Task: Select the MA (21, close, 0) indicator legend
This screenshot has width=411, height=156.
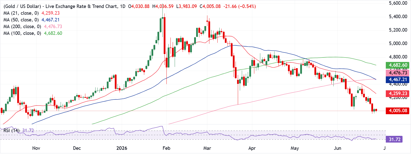Action: click(21, 13)
